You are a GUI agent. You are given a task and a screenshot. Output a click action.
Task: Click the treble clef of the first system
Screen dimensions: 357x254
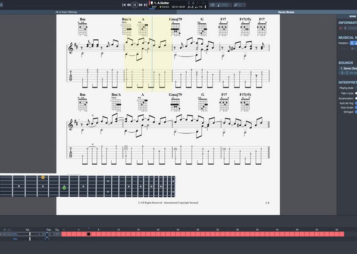(x=71, y=48)
